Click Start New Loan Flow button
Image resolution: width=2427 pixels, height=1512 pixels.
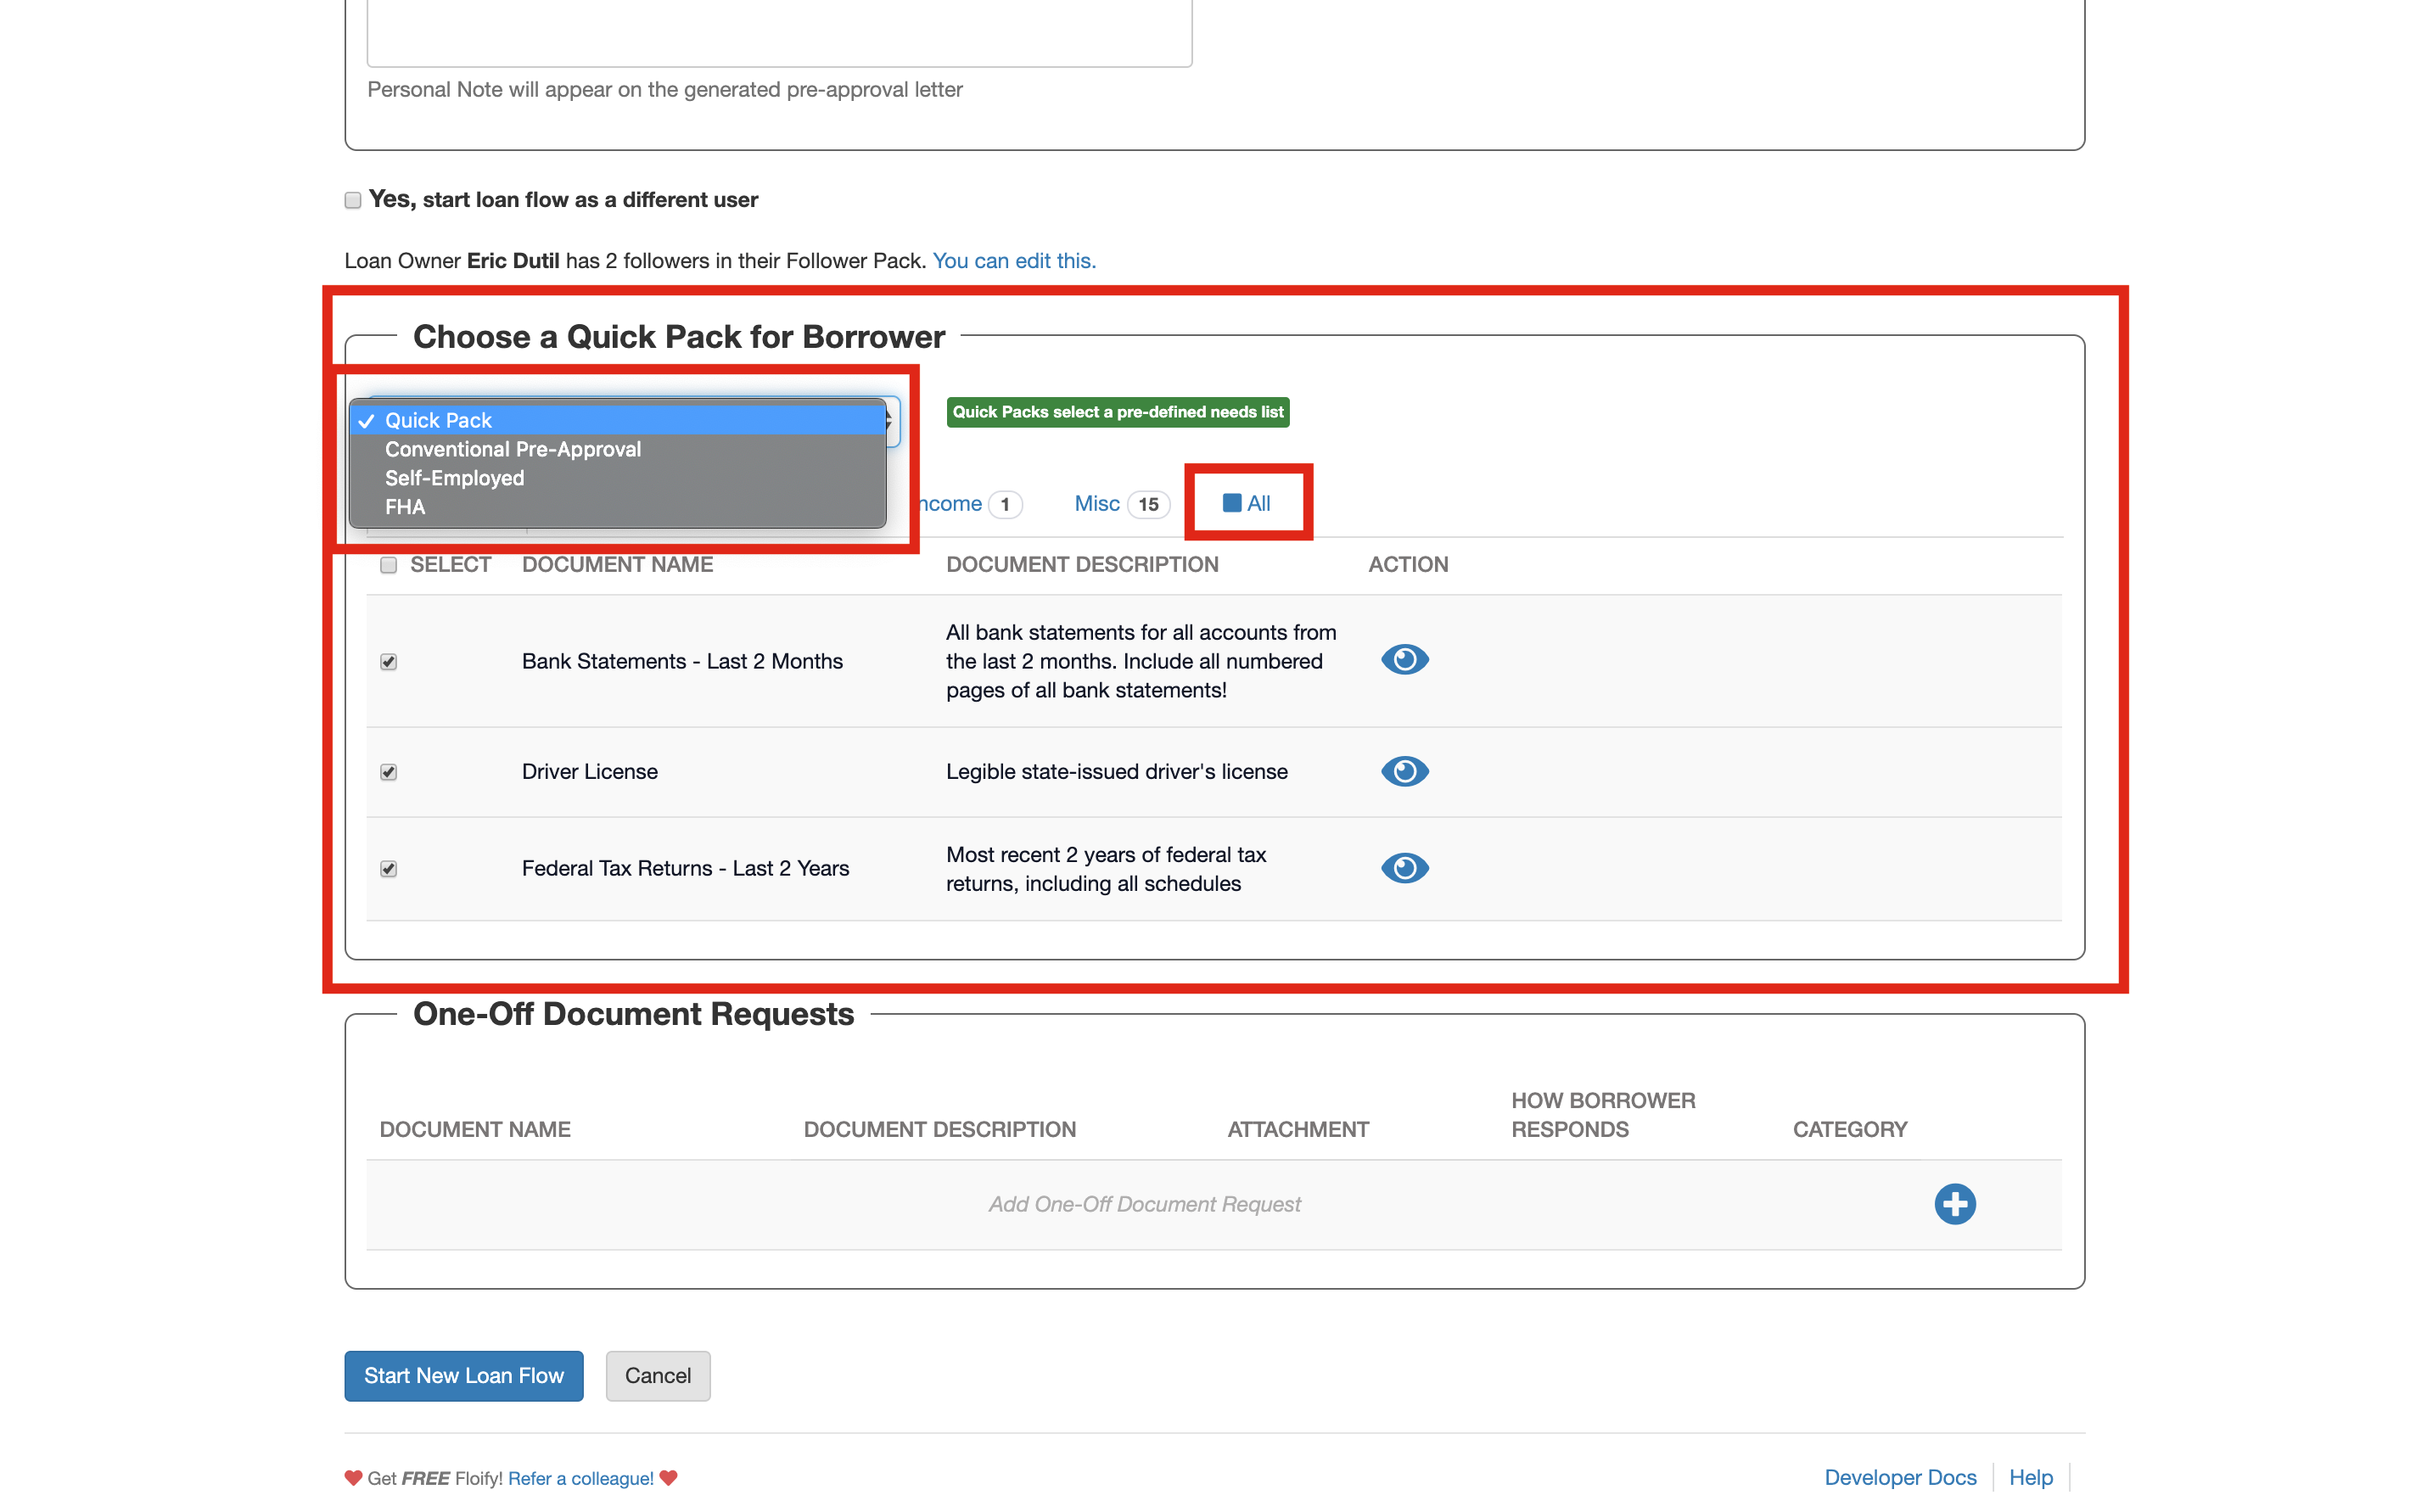[x=464, y=1376]
